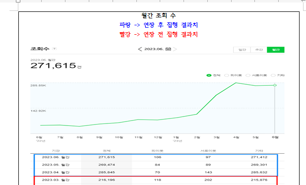Select the 기타 radio button above the chart
306x185 pixels.
273,75
